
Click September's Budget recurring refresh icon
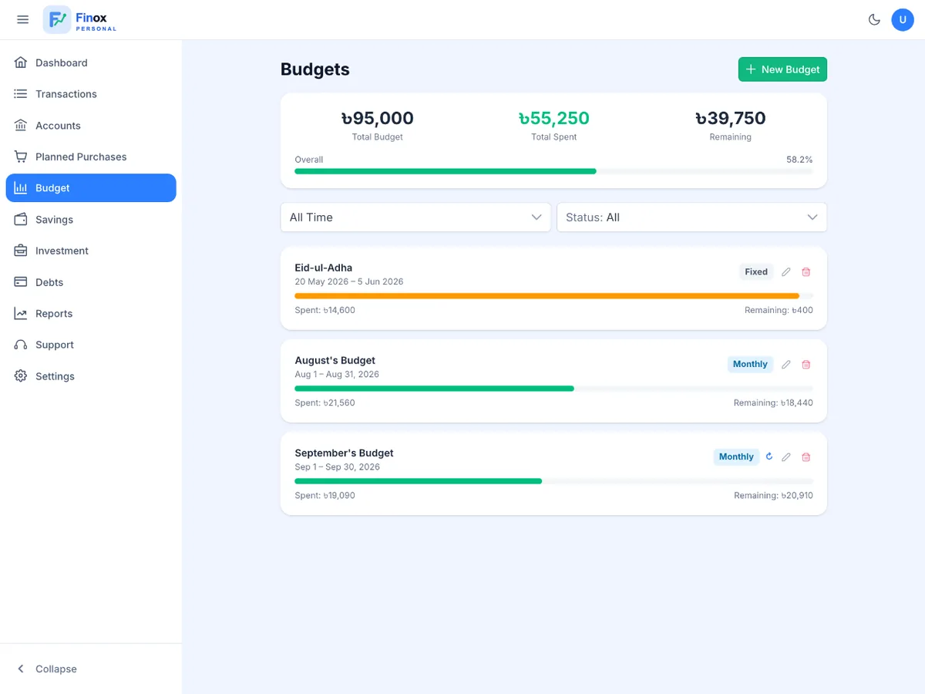769,456
